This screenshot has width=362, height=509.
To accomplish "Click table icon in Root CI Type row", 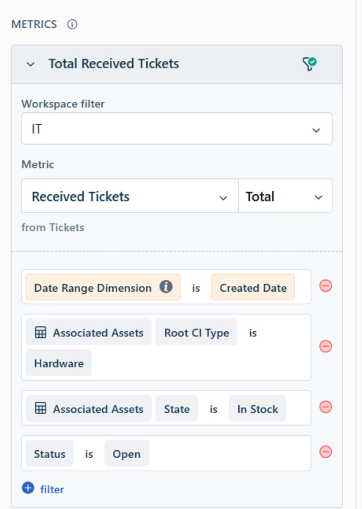I will point(40,332).
